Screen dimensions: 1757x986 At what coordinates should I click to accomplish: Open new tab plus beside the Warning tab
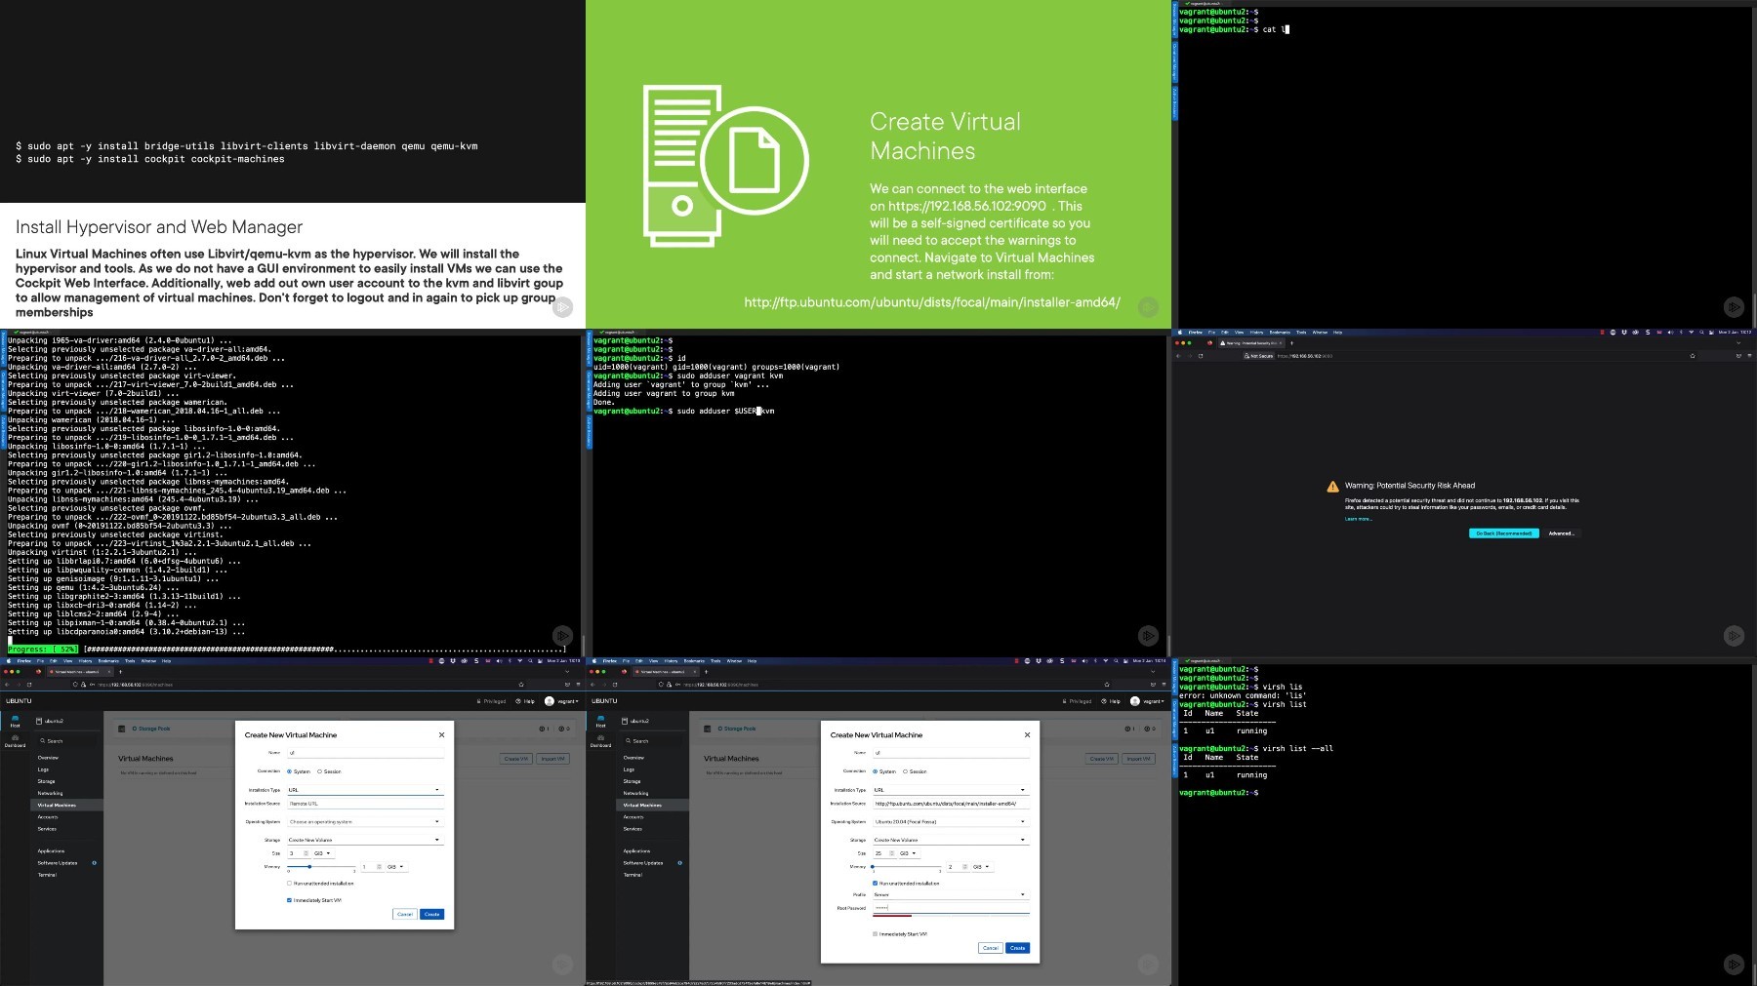pos(1291,343)
